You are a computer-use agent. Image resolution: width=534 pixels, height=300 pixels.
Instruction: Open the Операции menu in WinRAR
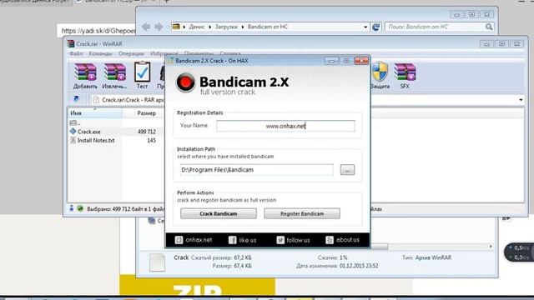click(131, 53)
